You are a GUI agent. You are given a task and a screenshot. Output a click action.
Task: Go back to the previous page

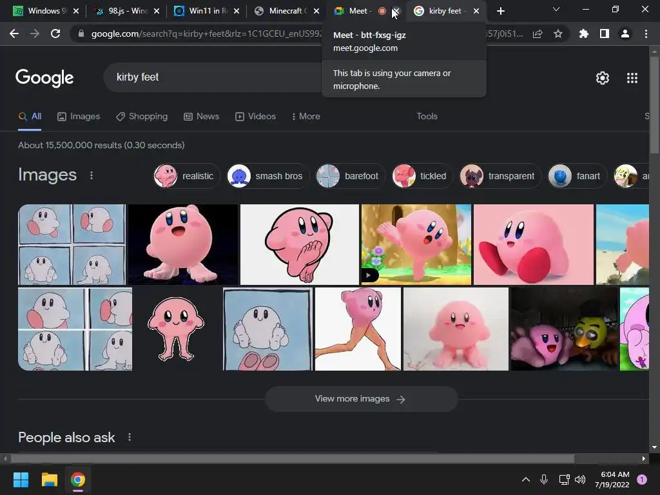pos(14,34)
